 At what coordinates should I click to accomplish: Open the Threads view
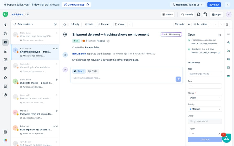(179, 24)
